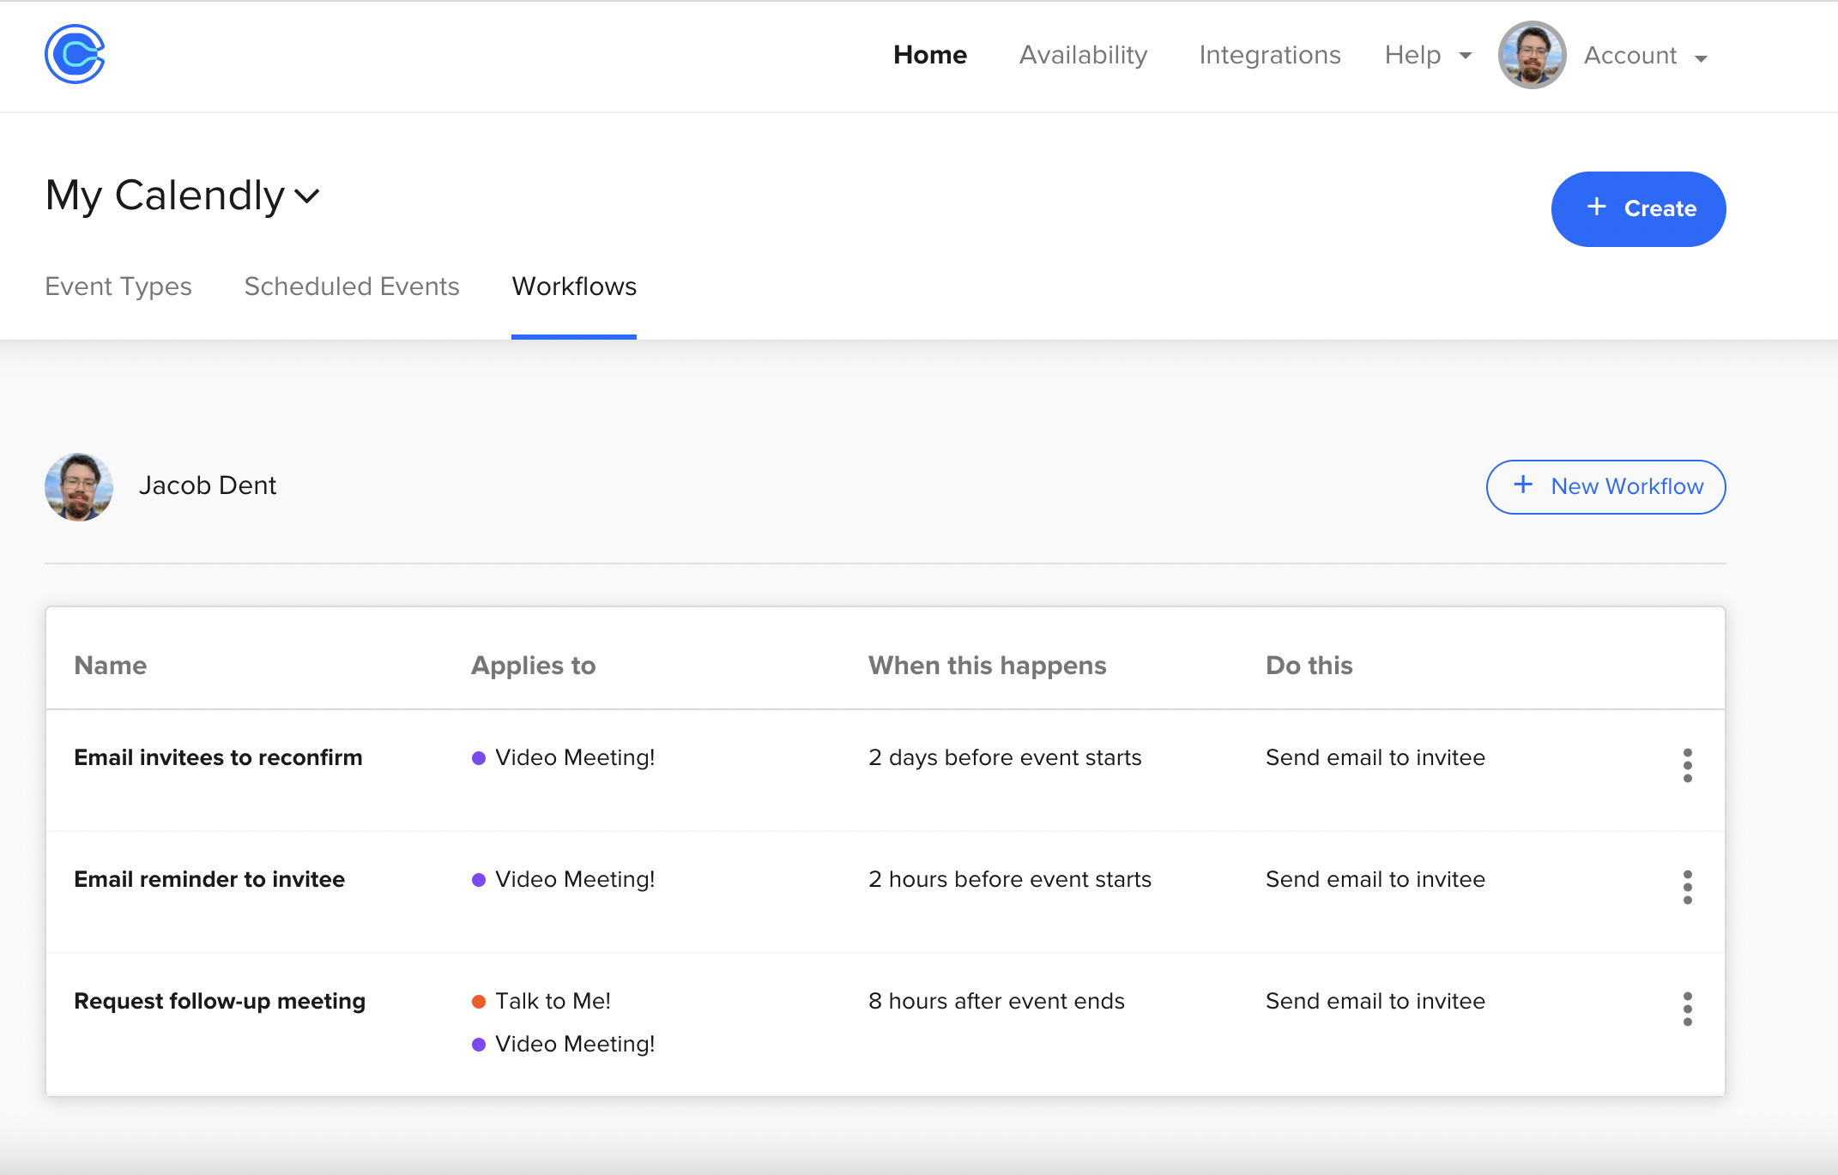Viewport: 1838px width, 1175px height.
Task: Click the When this happens column header
Action: (987, 666)
